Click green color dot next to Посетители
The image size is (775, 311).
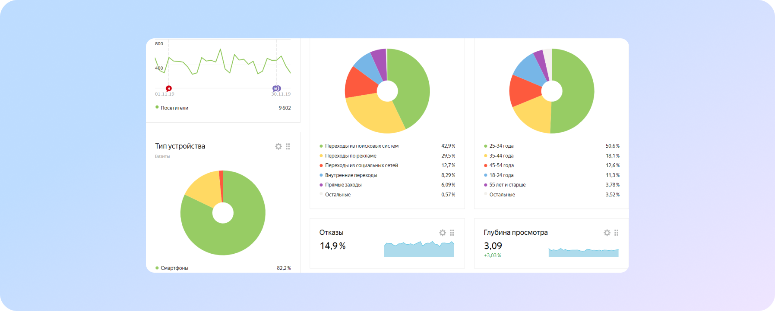click(x=157, y=107)
